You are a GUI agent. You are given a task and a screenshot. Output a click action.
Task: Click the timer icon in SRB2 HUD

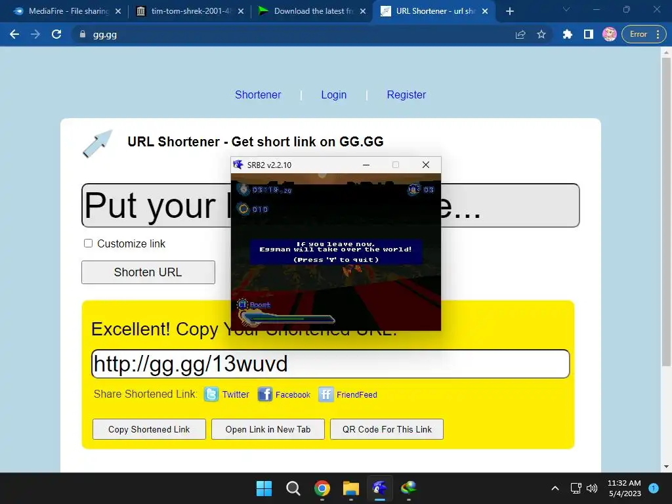pyautogui.click(x=243, y=190)
